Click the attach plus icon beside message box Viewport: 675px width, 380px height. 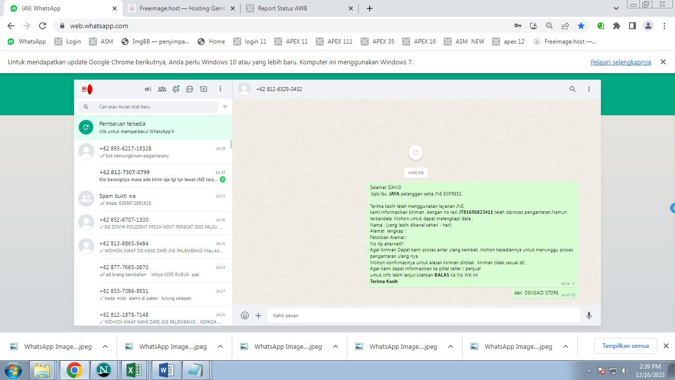pyautogui.click(x=258, y=315)
